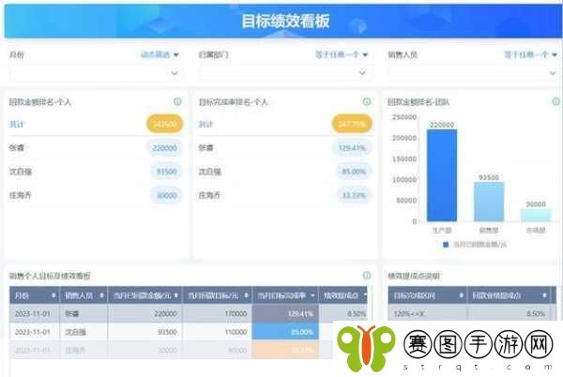The width and height of the screenshot is (563, 377).
Task: Open info icon of the sales personal performance table panel
Action: coord(367,275)
